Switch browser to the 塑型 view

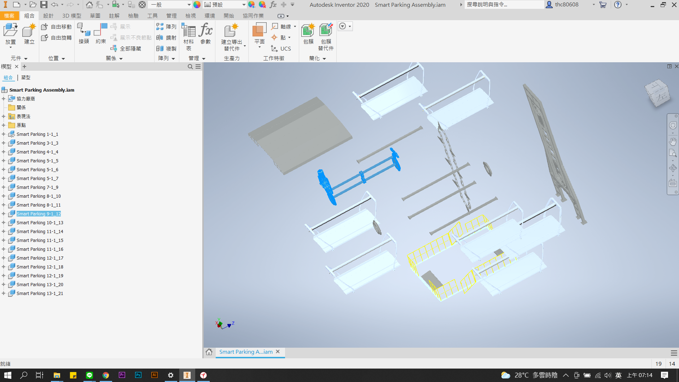(x=26, y=77)
